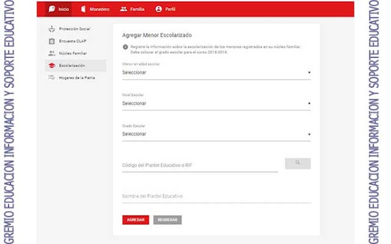
Task: Click the Agregar Menor Escolarizado heading
Action: (157, 35)
